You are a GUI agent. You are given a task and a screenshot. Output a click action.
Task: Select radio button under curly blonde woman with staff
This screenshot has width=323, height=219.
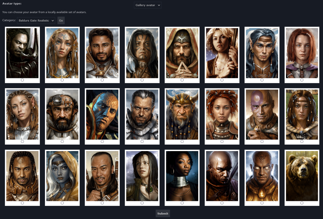[x=222, y=80]
